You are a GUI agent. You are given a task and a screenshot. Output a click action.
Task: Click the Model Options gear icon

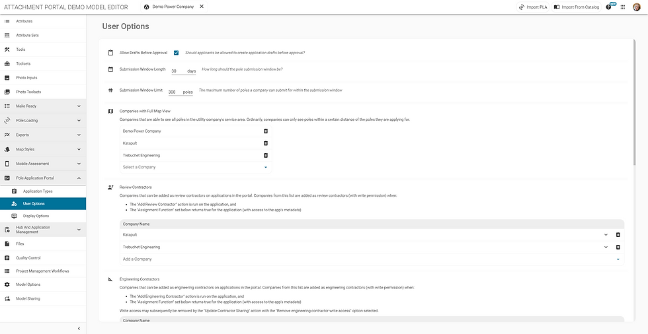pos(7,284)
